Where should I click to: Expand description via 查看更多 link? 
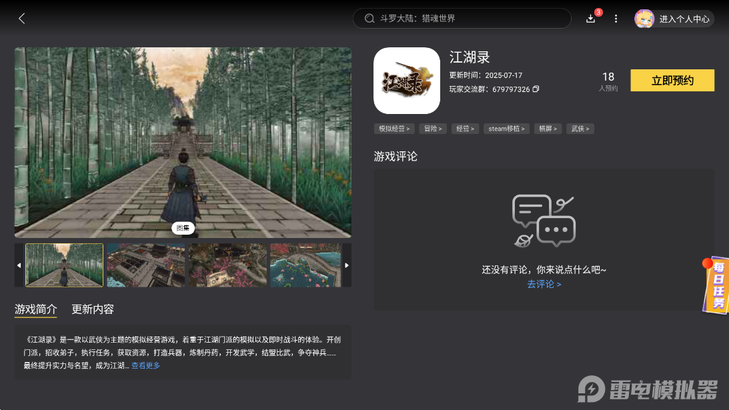(145, 365)
